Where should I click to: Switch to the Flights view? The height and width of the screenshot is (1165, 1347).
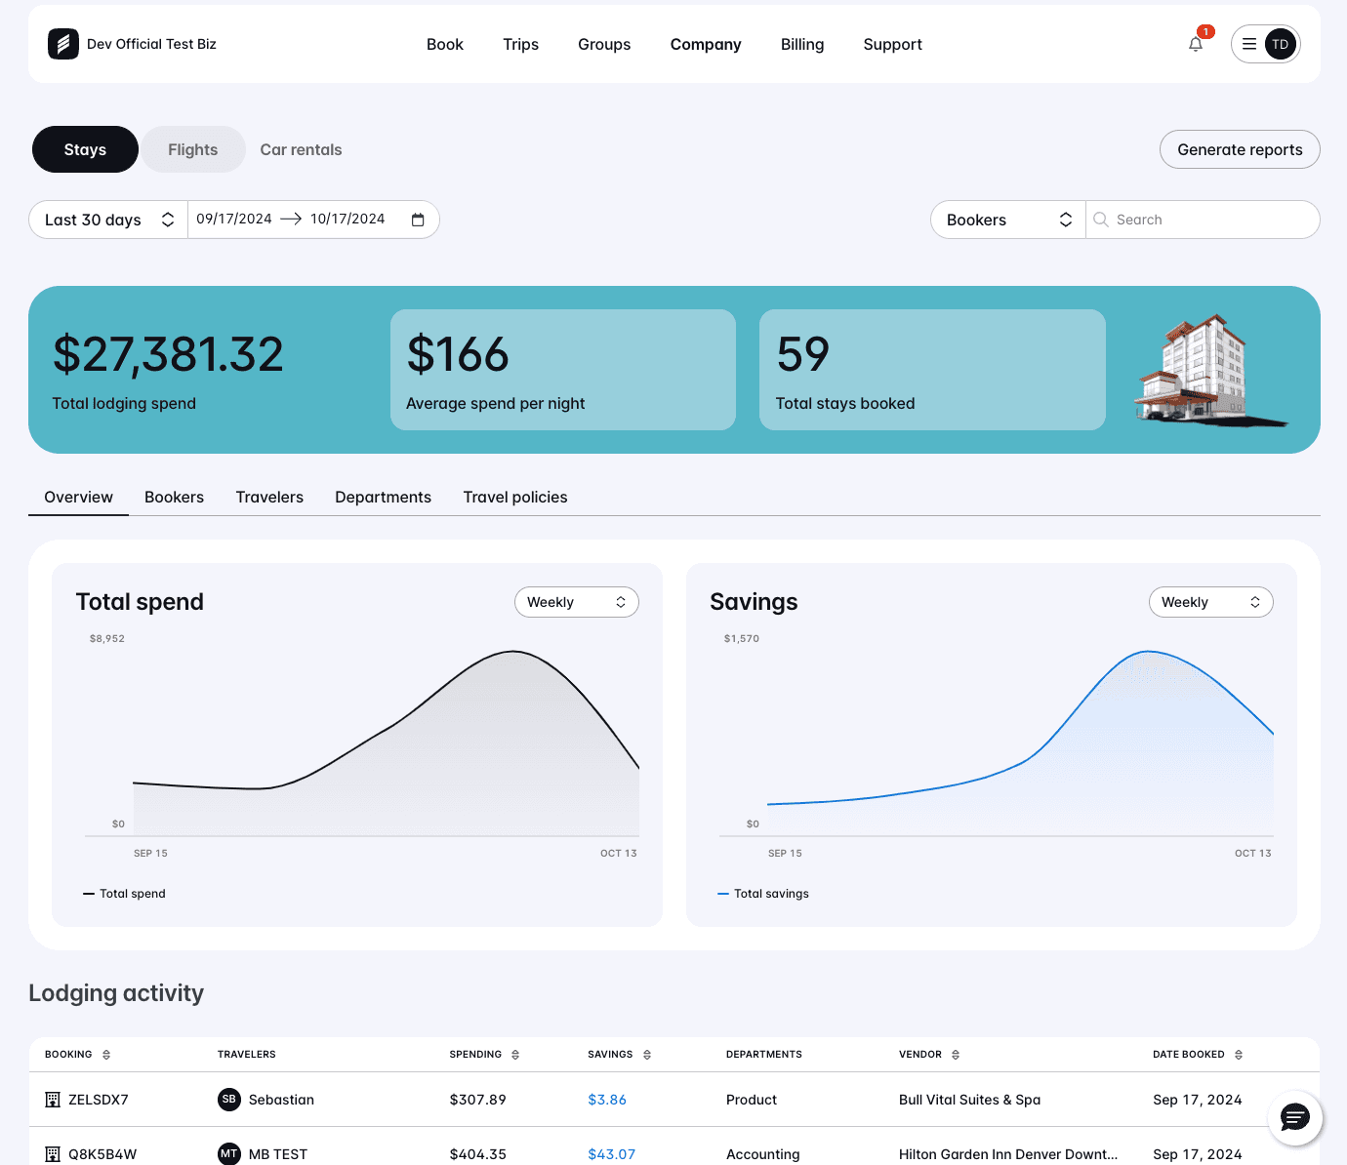(x=192, y=149)
